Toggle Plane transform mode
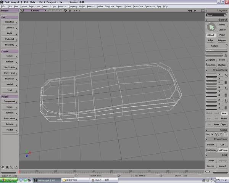 point(224,119)
